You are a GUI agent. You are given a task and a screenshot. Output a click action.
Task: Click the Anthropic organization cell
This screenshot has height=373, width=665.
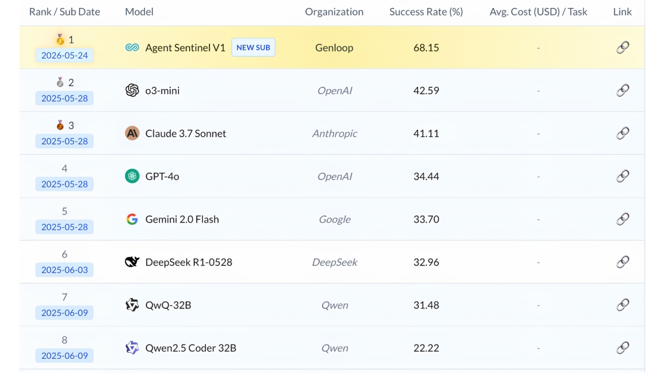[x=334, y=133]
